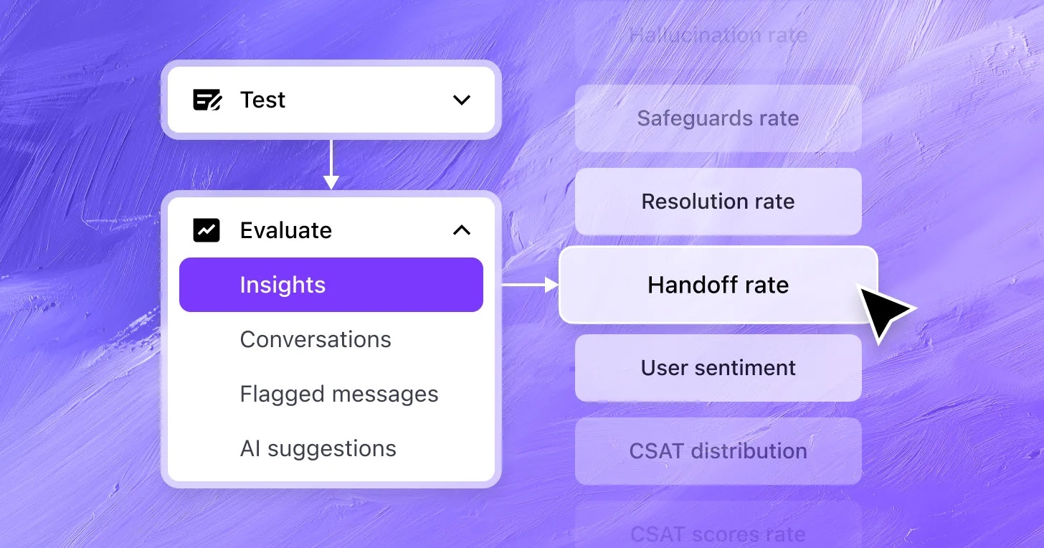This screenshot has height=548, width=1044.
Task: Go to Flagged messages
Action: pos(338,394)
